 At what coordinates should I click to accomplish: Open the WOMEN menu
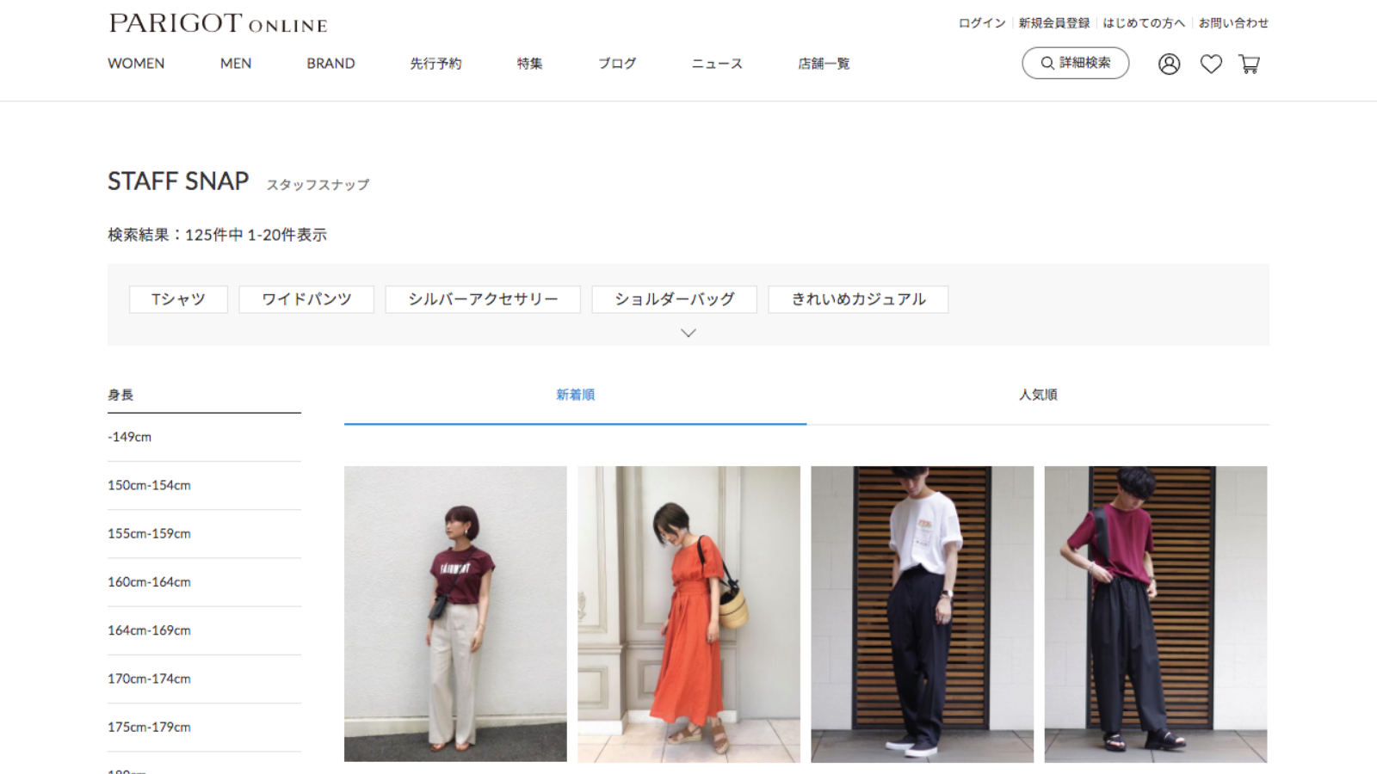(136, 64)
